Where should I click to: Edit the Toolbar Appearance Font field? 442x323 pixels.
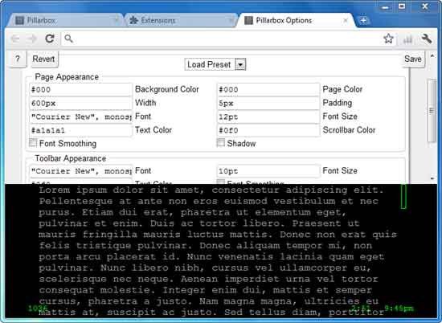[x=80, y=171]
